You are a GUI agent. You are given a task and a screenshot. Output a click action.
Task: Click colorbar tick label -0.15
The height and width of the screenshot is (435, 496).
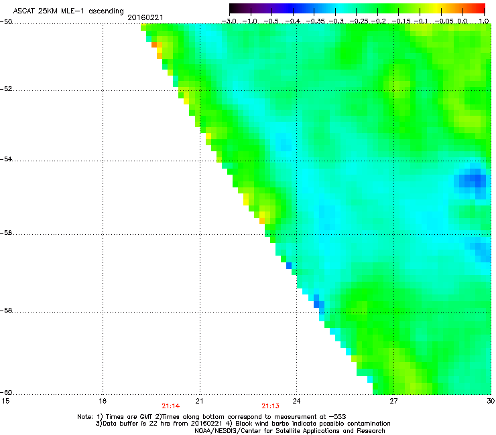[401, 21]
